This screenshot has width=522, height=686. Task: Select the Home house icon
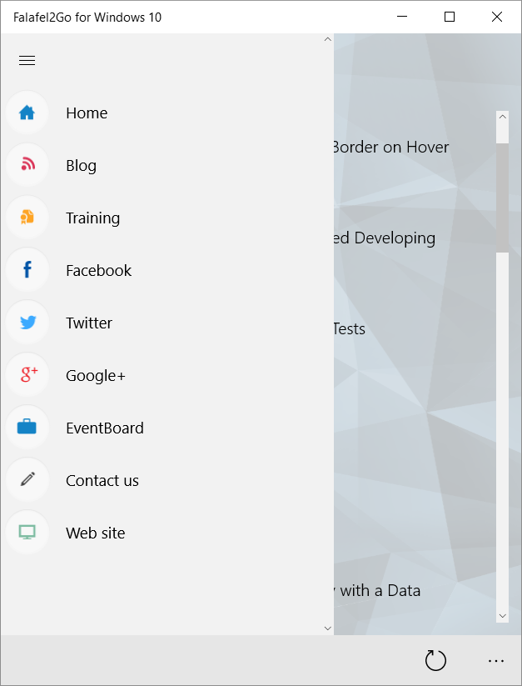click(27, 113)
